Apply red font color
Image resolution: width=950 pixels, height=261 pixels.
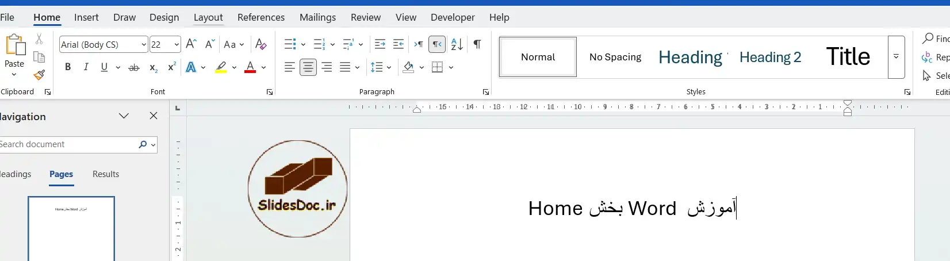click(x=250, y=67)
